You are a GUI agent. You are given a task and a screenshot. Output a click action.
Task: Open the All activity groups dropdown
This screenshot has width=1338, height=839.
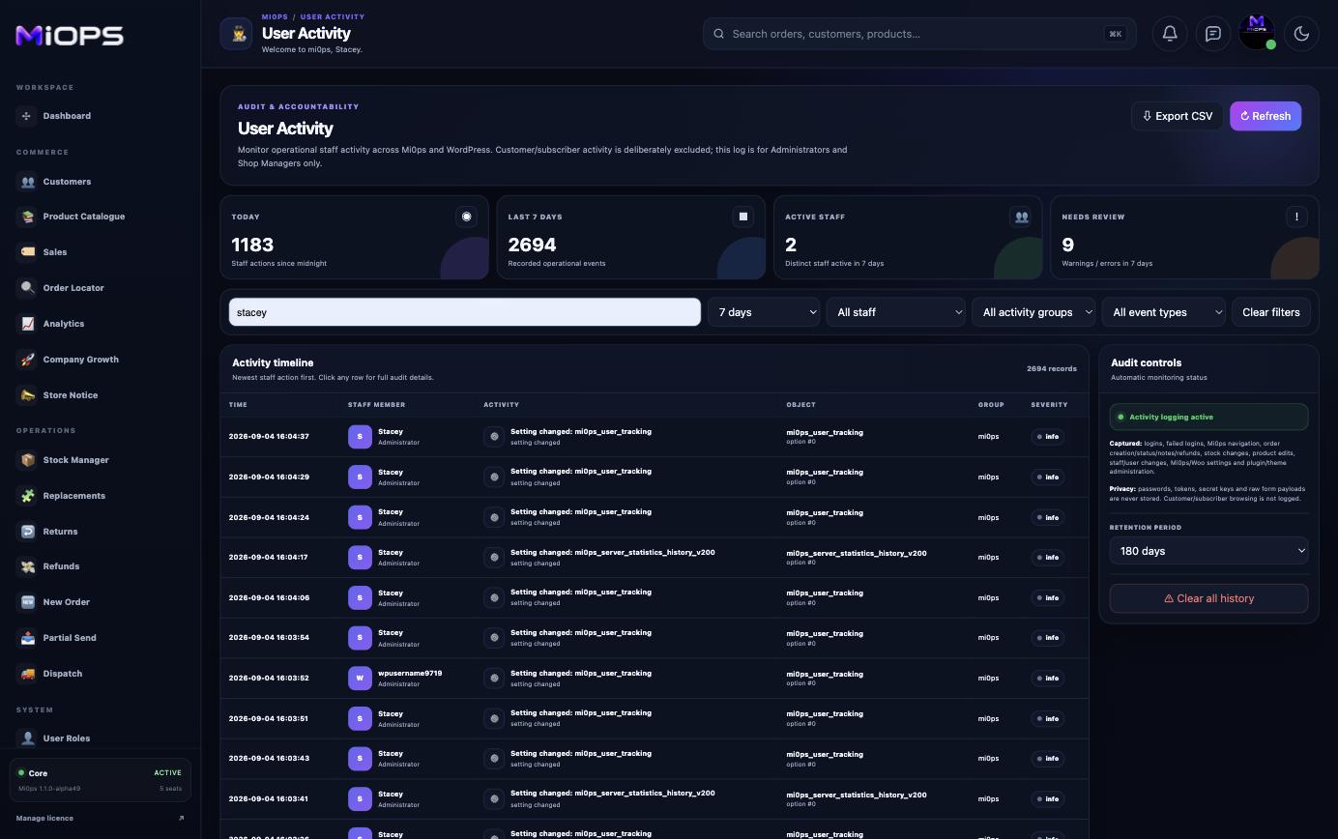(x=1033, y=312)
